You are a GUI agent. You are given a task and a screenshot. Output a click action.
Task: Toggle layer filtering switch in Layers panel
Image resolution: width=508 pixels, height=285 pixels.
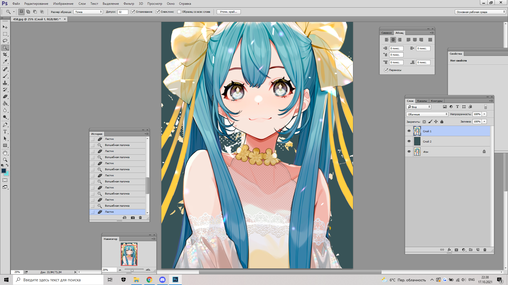coord(486,107)
